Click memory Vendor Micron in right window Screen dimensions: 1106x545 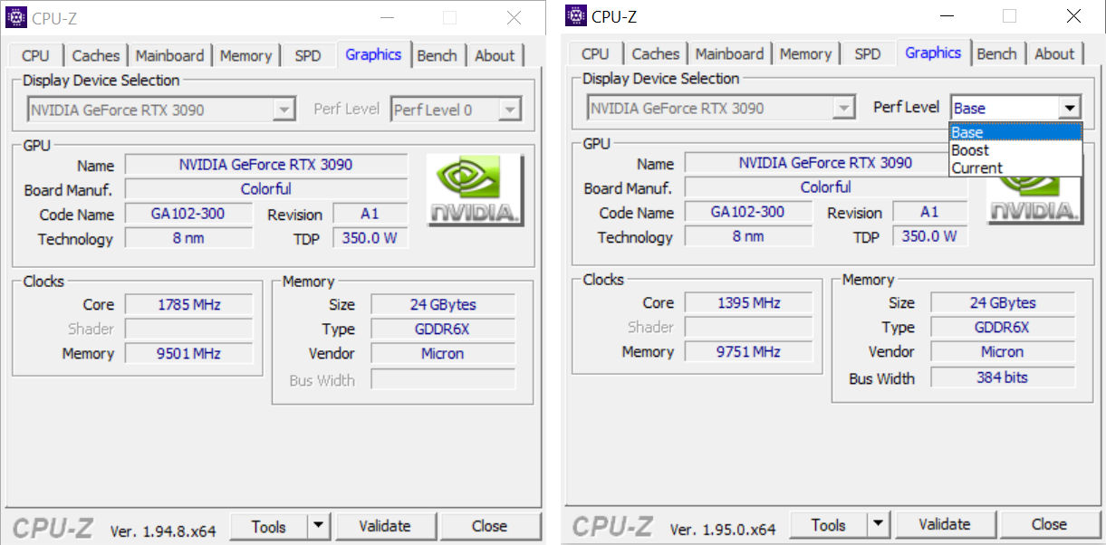coord(1002,351)
